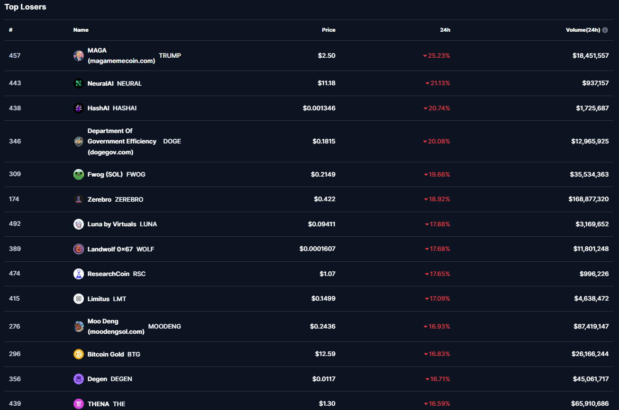Sort table by Price column header
The height and width of the screenshot is (410, 619).
tap(328, 30)
